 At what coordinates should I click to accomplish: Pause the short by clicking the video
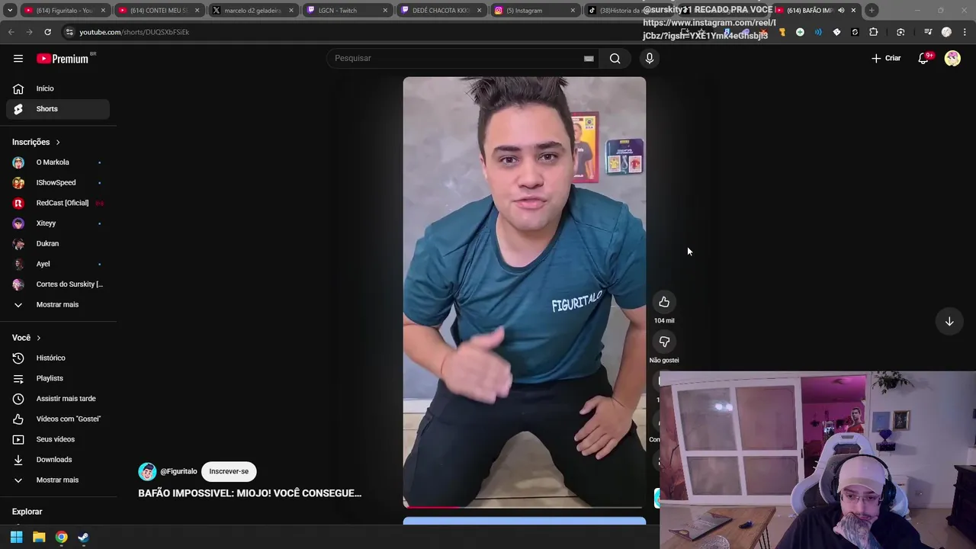(524, 292)
